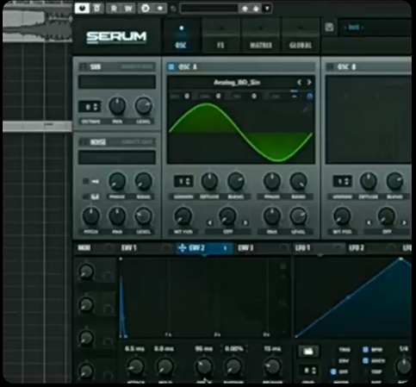Image resolution: width=416 pixels, height=387 pixels.
Task: Click the envelope attack knob under 0.5 ms
Action: pos(135,366)
